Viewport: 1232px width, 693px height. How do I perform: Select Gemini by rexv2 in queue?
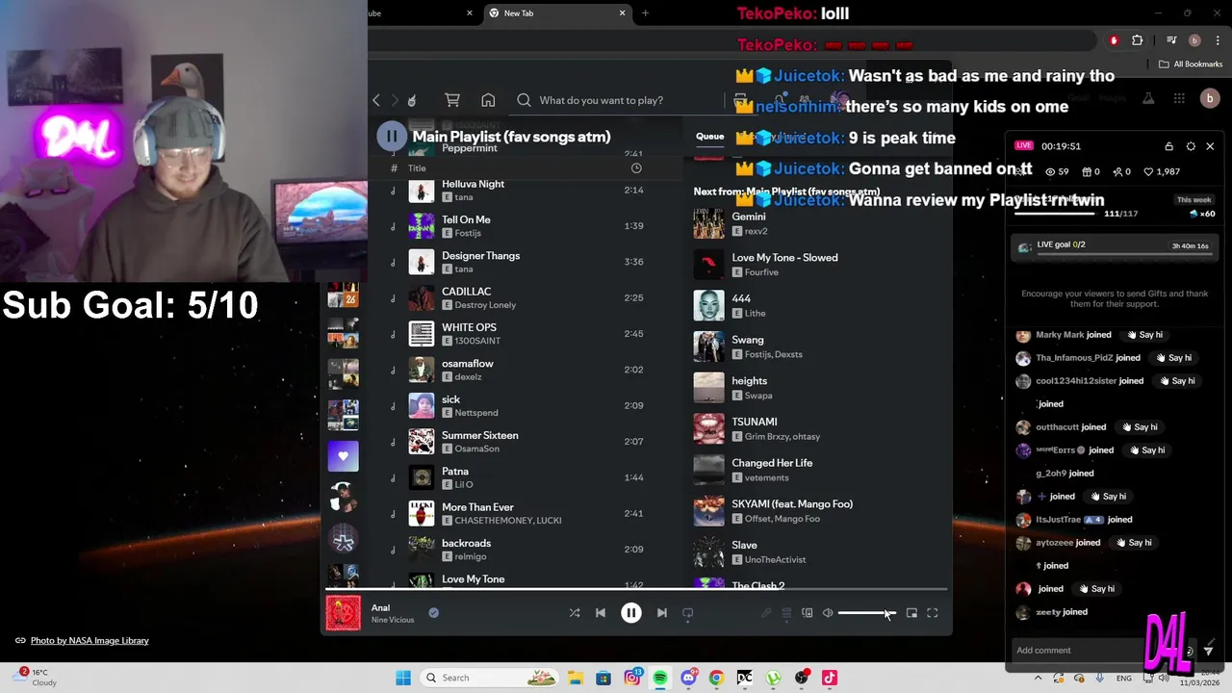(x=818, y=224)
